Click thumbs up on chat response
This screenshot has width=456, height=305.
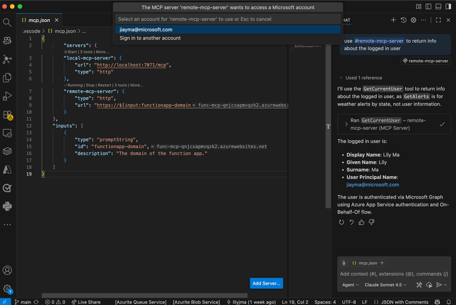pos(362,222)
